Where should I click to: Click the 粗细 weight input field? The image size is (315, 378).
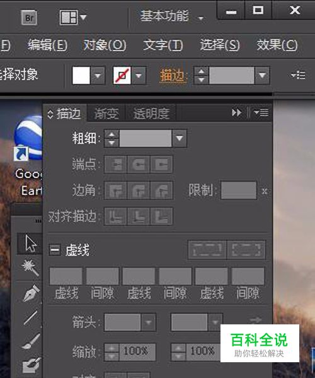[146, 138]
